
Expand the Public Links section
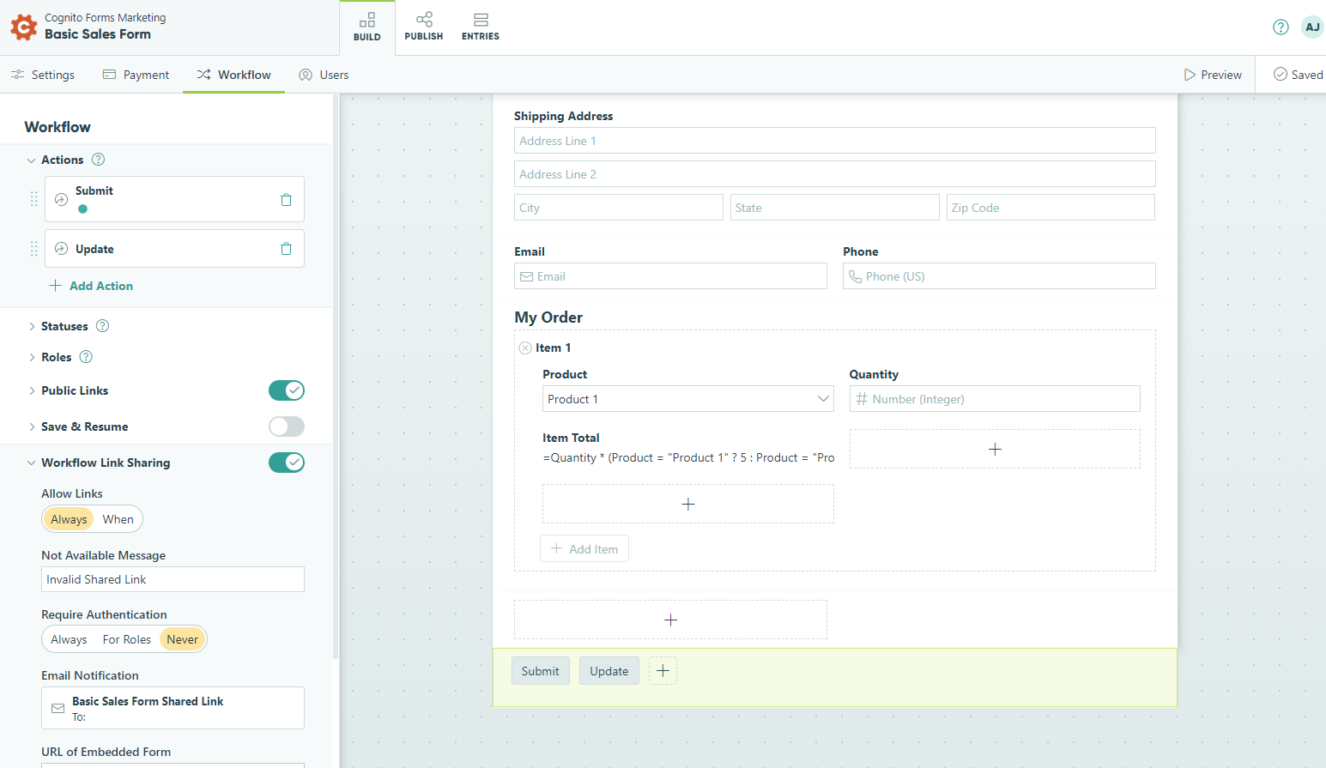click(32, 390)
